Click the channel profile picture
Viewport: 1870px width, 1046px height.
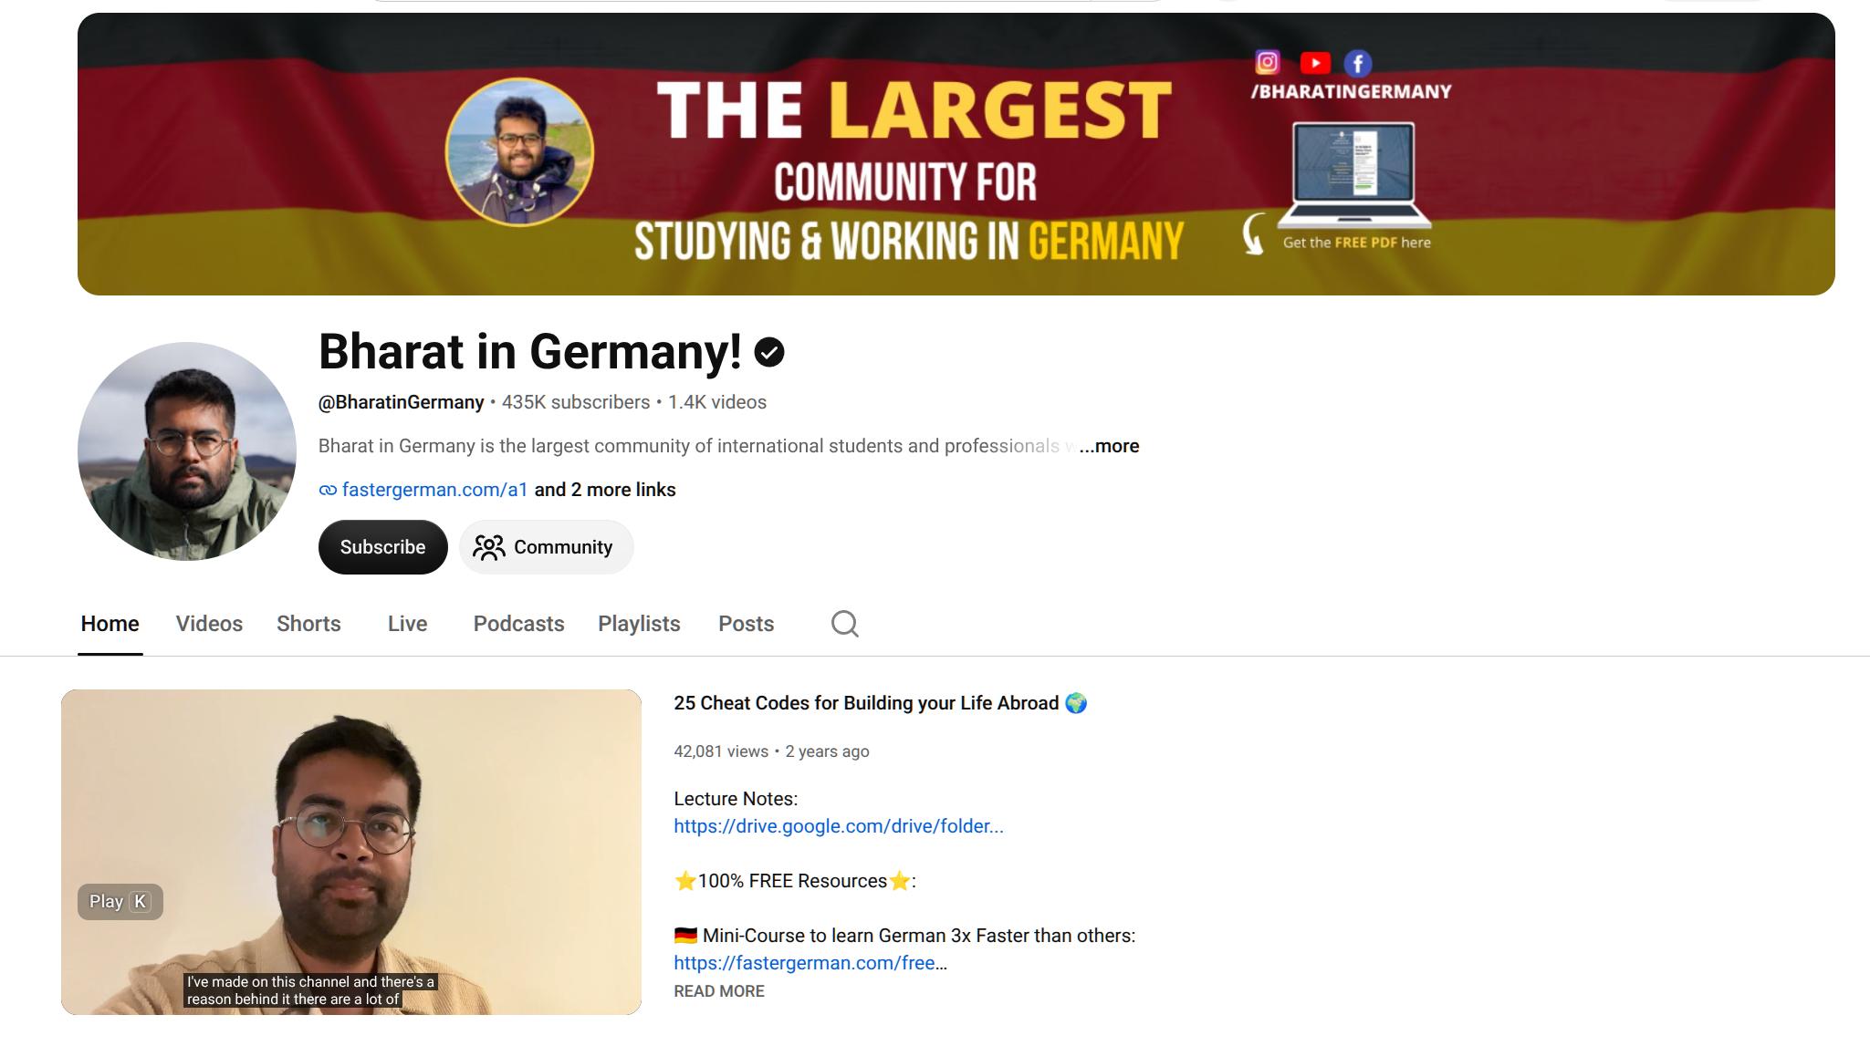coord(187,451)
